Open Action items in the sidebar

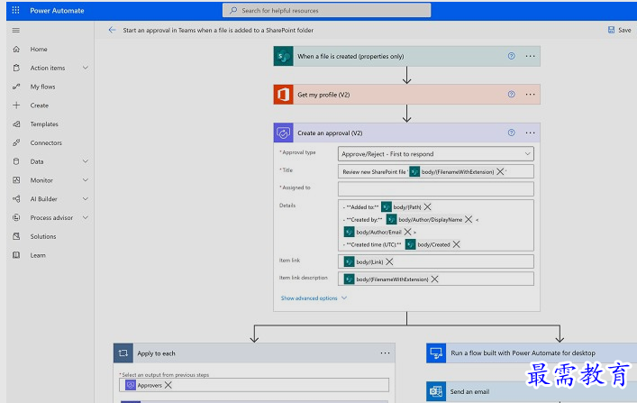48,68
